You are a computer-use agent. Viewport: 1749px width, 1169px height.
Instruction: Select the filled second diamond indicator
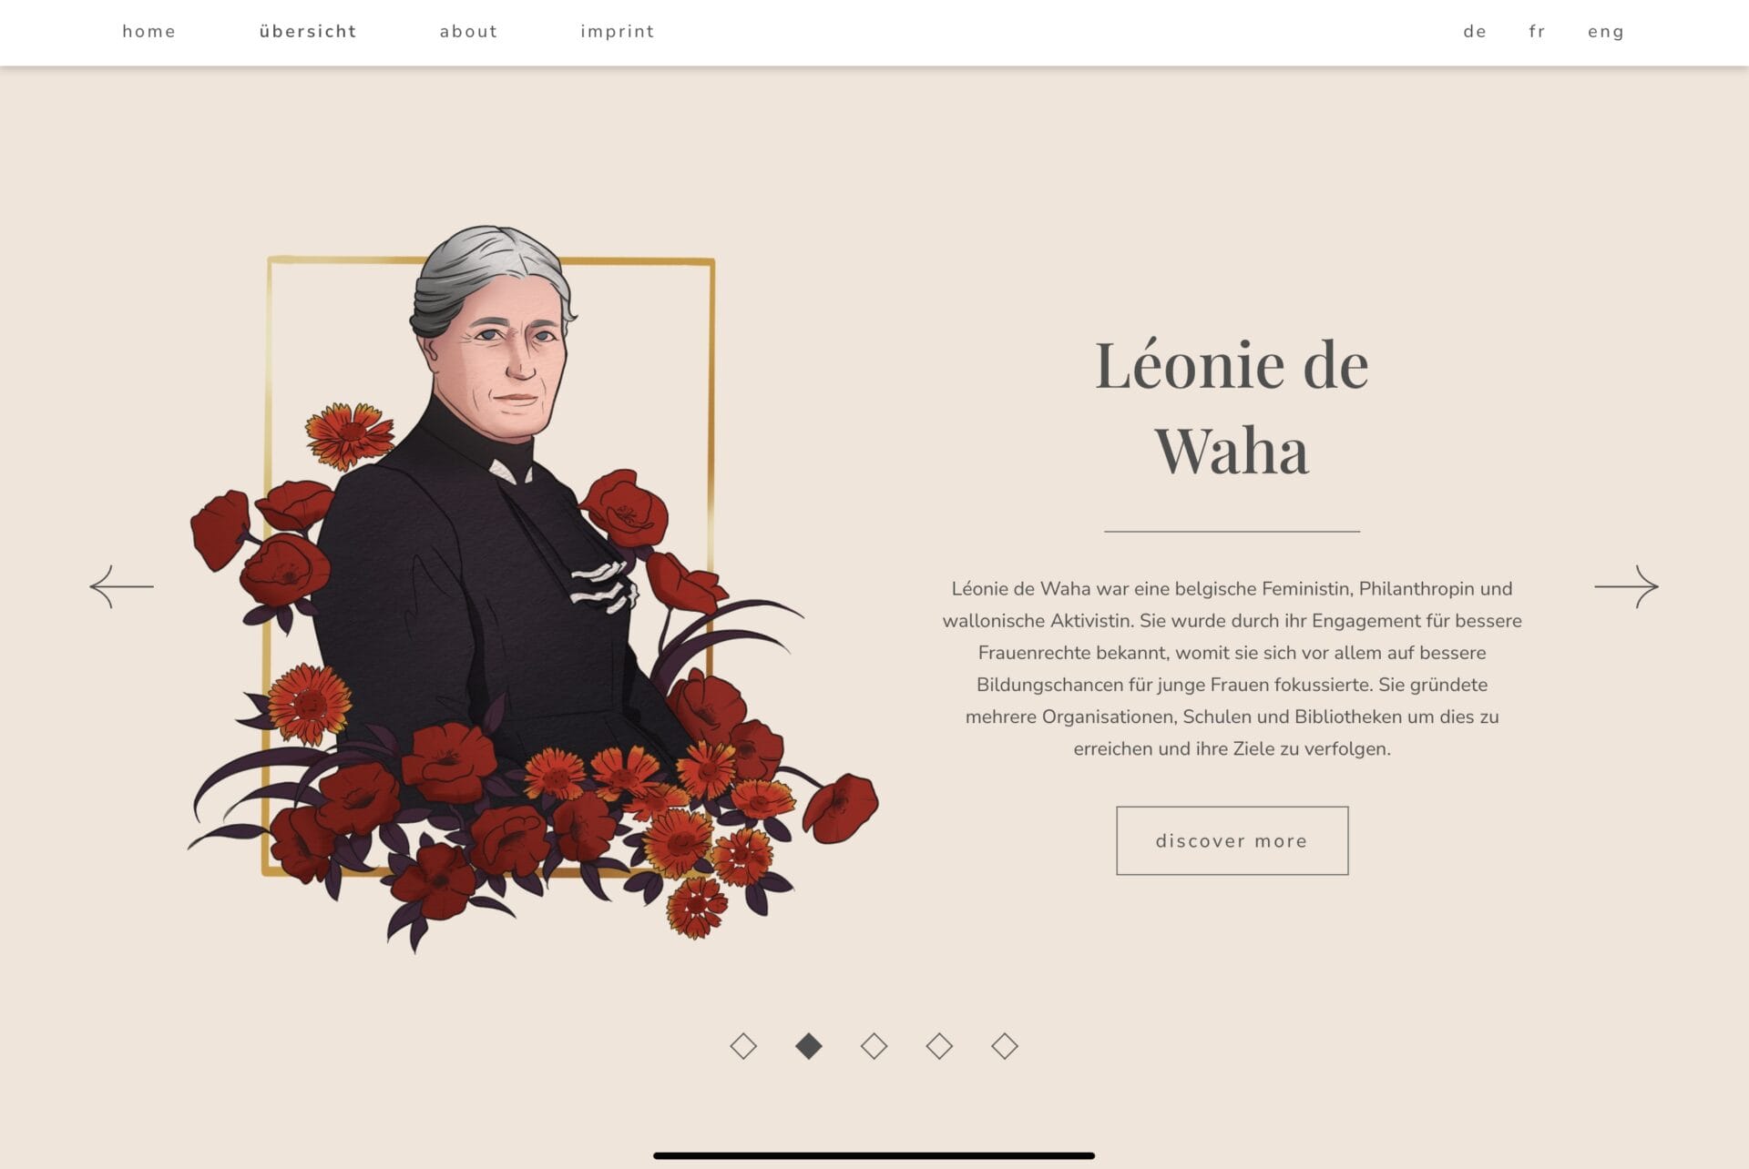point(809,1046)
